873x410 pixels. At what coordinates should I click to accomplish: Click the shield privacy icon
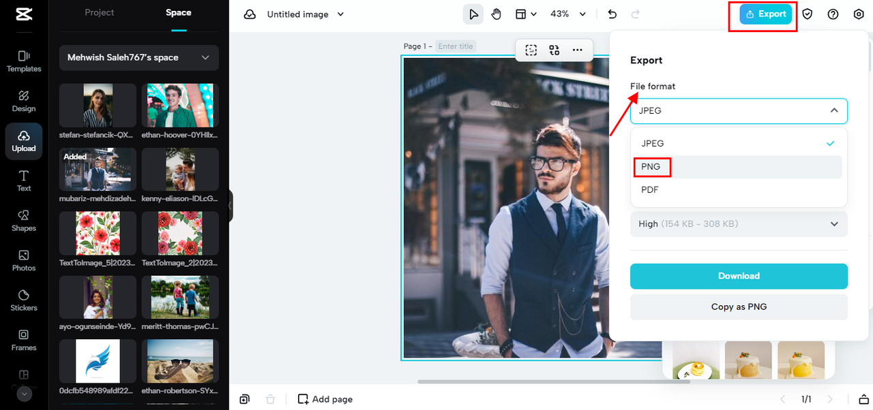[808, 14]
